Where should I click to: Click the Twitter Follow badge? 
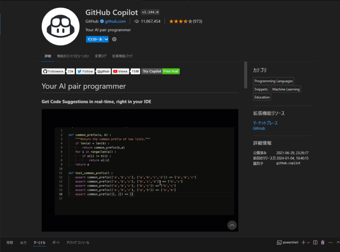click(85, 72)
